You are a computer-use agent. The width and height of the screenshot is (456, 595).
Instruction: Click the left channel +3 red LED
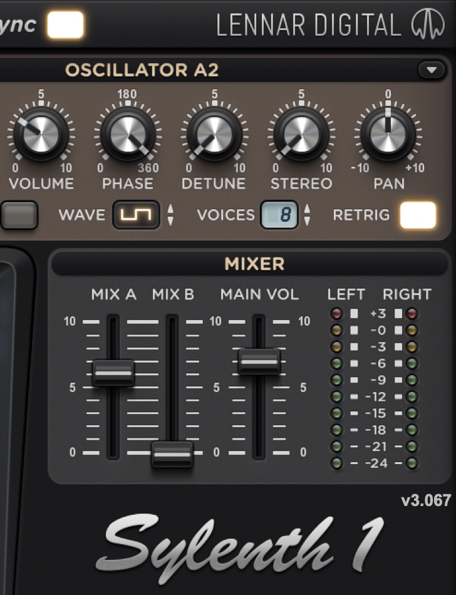point(336,313)
